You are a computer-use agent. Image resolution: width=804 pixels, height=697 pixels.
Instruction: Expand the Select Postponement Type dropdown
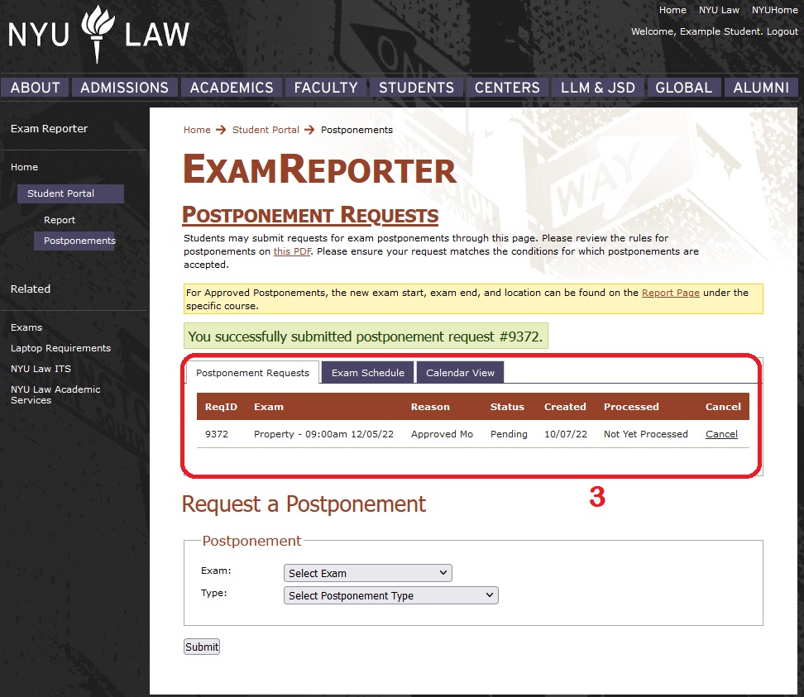coord(390,595)
